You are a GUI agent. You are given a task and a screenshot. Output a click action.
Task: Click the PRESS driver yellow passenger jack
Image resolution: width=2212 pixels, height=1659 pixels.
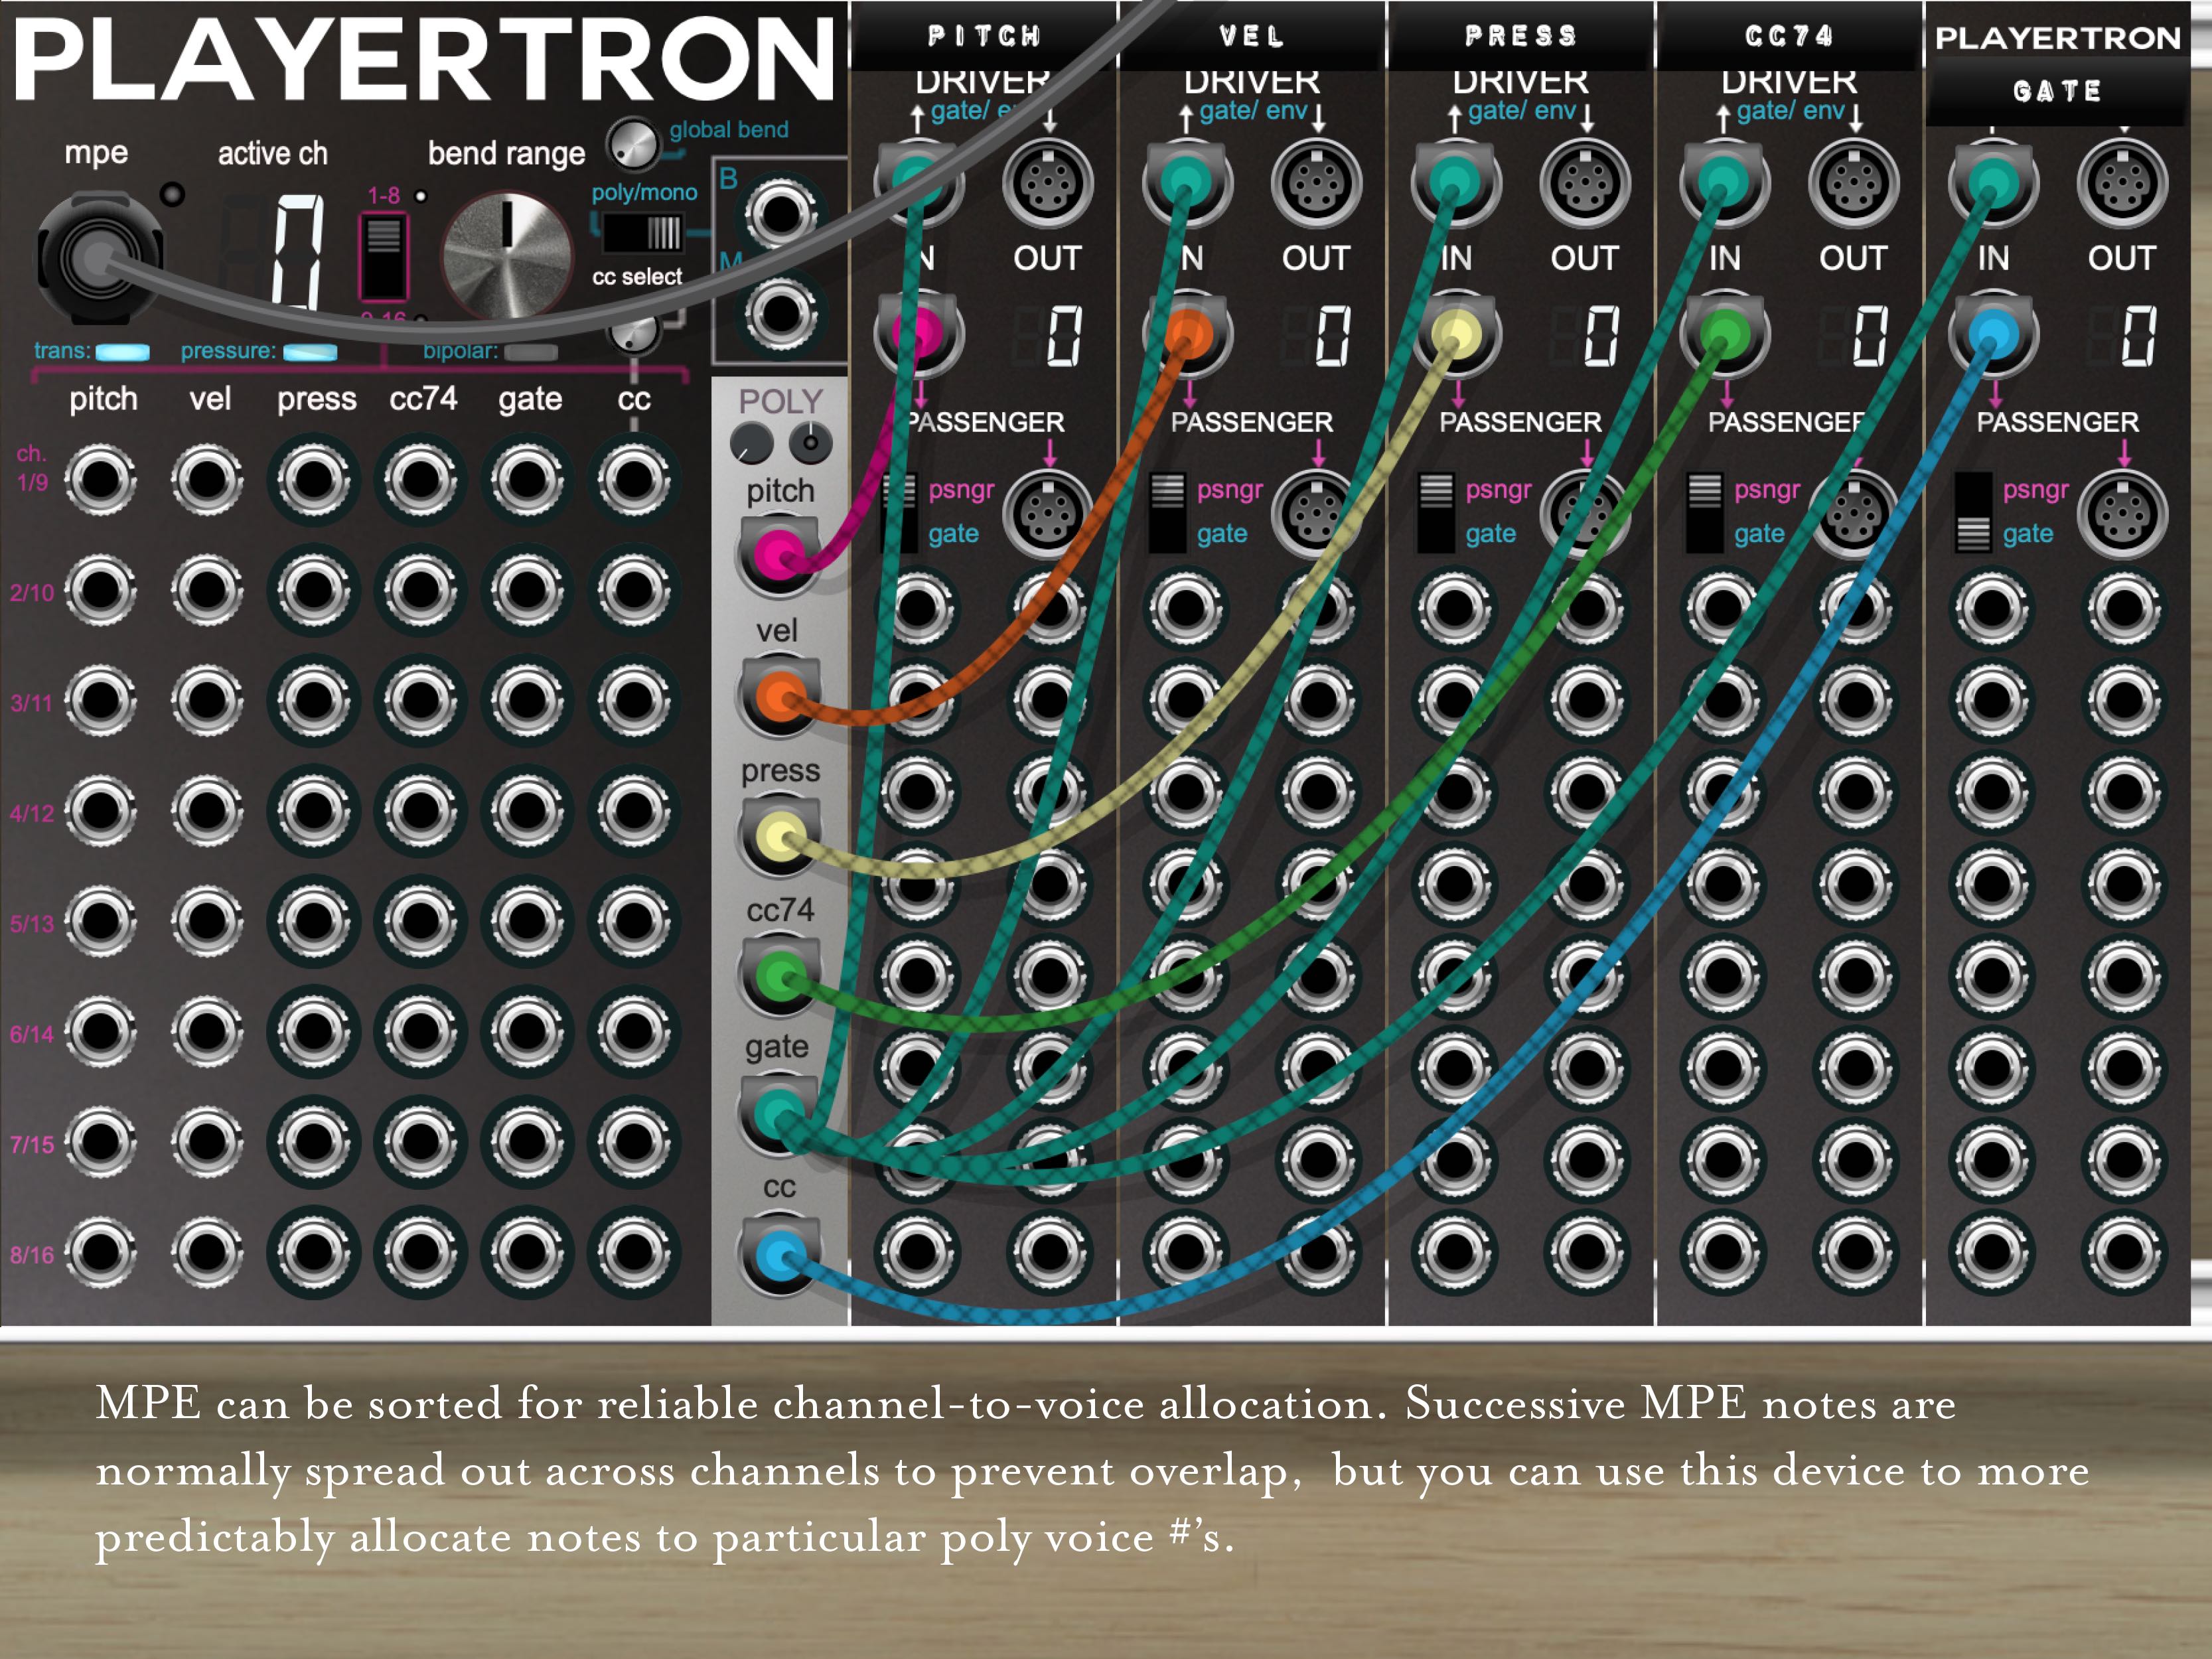click(x=1456, y=334)
